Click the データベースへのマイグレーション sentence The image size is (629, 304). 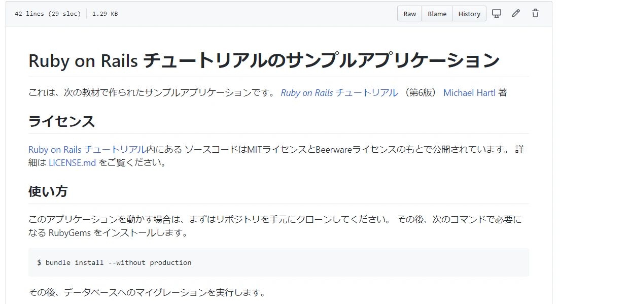click(147, 293)
